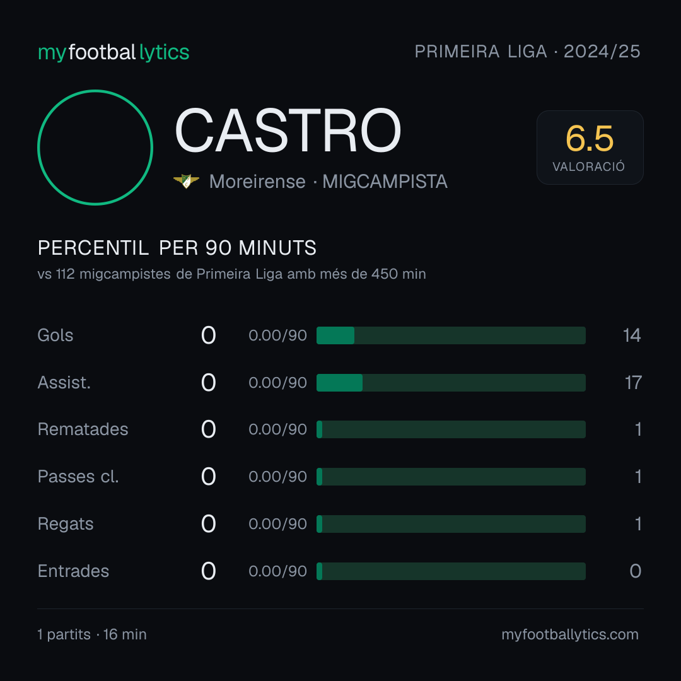Click the myfootballytics.com footer link

coord(570,634)
